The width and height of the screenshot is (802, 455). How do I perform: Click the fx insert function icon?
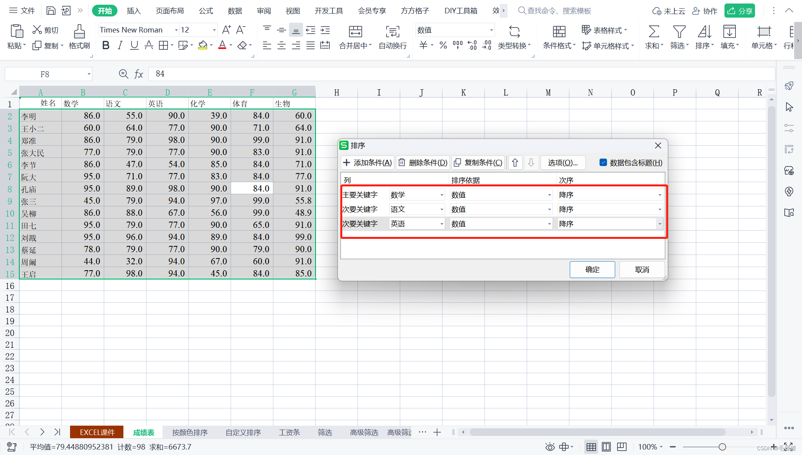click(x=139, y=74)
